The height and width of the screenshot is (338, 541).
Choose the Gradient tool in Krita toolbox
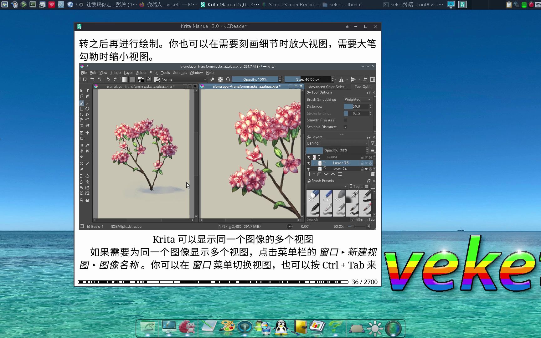tap(82, 145)
